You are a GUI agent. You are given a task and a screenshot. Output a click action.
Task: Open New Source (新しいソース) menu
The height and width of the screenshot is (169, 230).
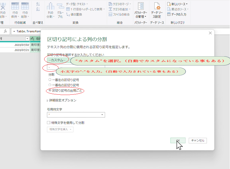point(177,4)
